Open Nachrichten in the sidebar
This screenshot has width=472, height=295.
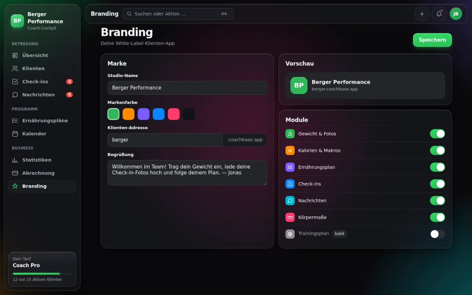click(x=42, y=95)
